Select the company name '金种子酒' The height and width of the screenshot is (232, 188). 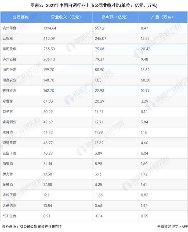[9, 195]
